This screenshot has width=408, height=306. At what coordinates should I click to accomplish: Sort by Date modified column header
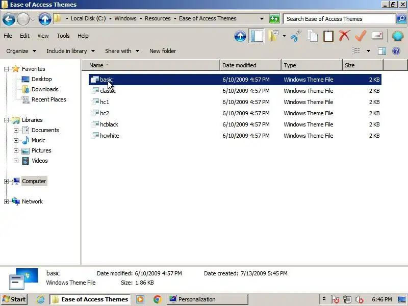click(x=251, y=65)
